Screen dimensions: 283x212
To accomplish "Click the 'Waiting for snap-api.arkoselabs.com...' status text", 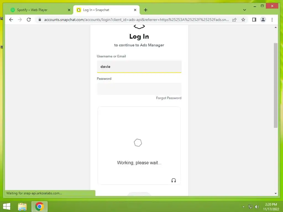I will click(34, 193).
